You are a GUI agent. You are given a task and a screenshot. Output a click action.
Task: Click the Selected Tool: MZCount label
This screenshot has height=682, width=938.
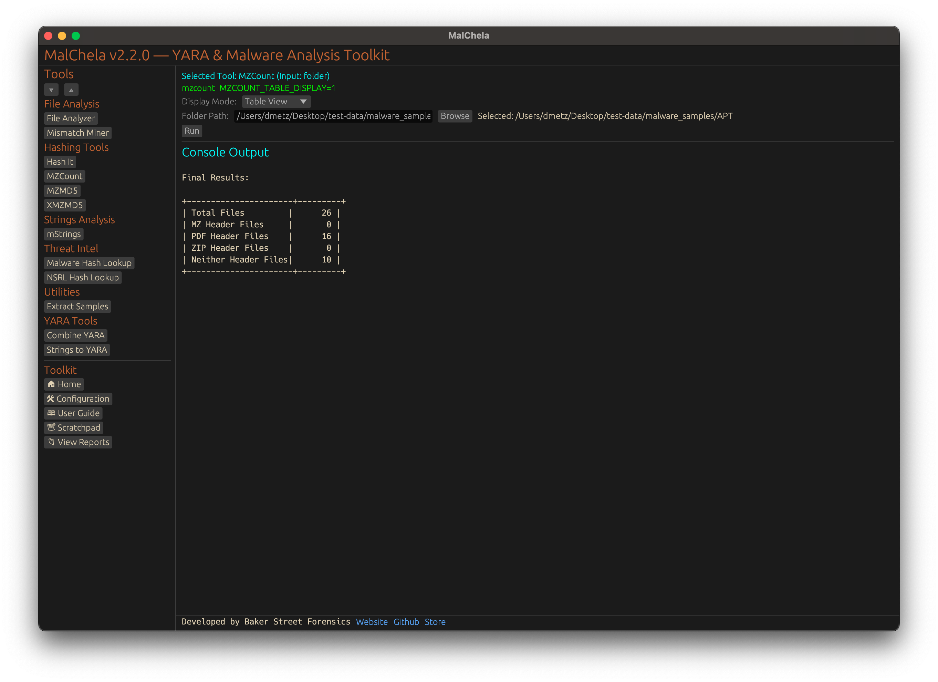256,76
